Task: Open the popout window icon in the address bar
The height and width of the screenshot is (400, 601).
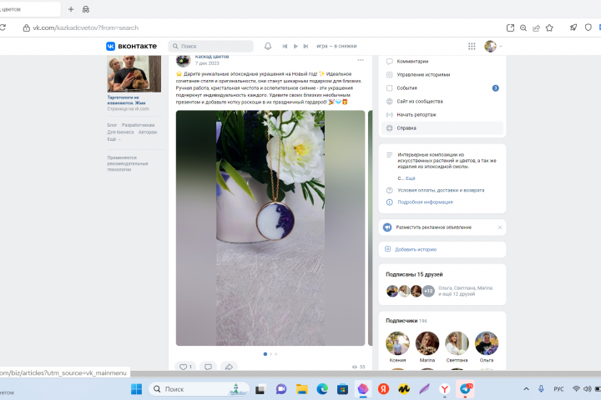Action: 510,28
